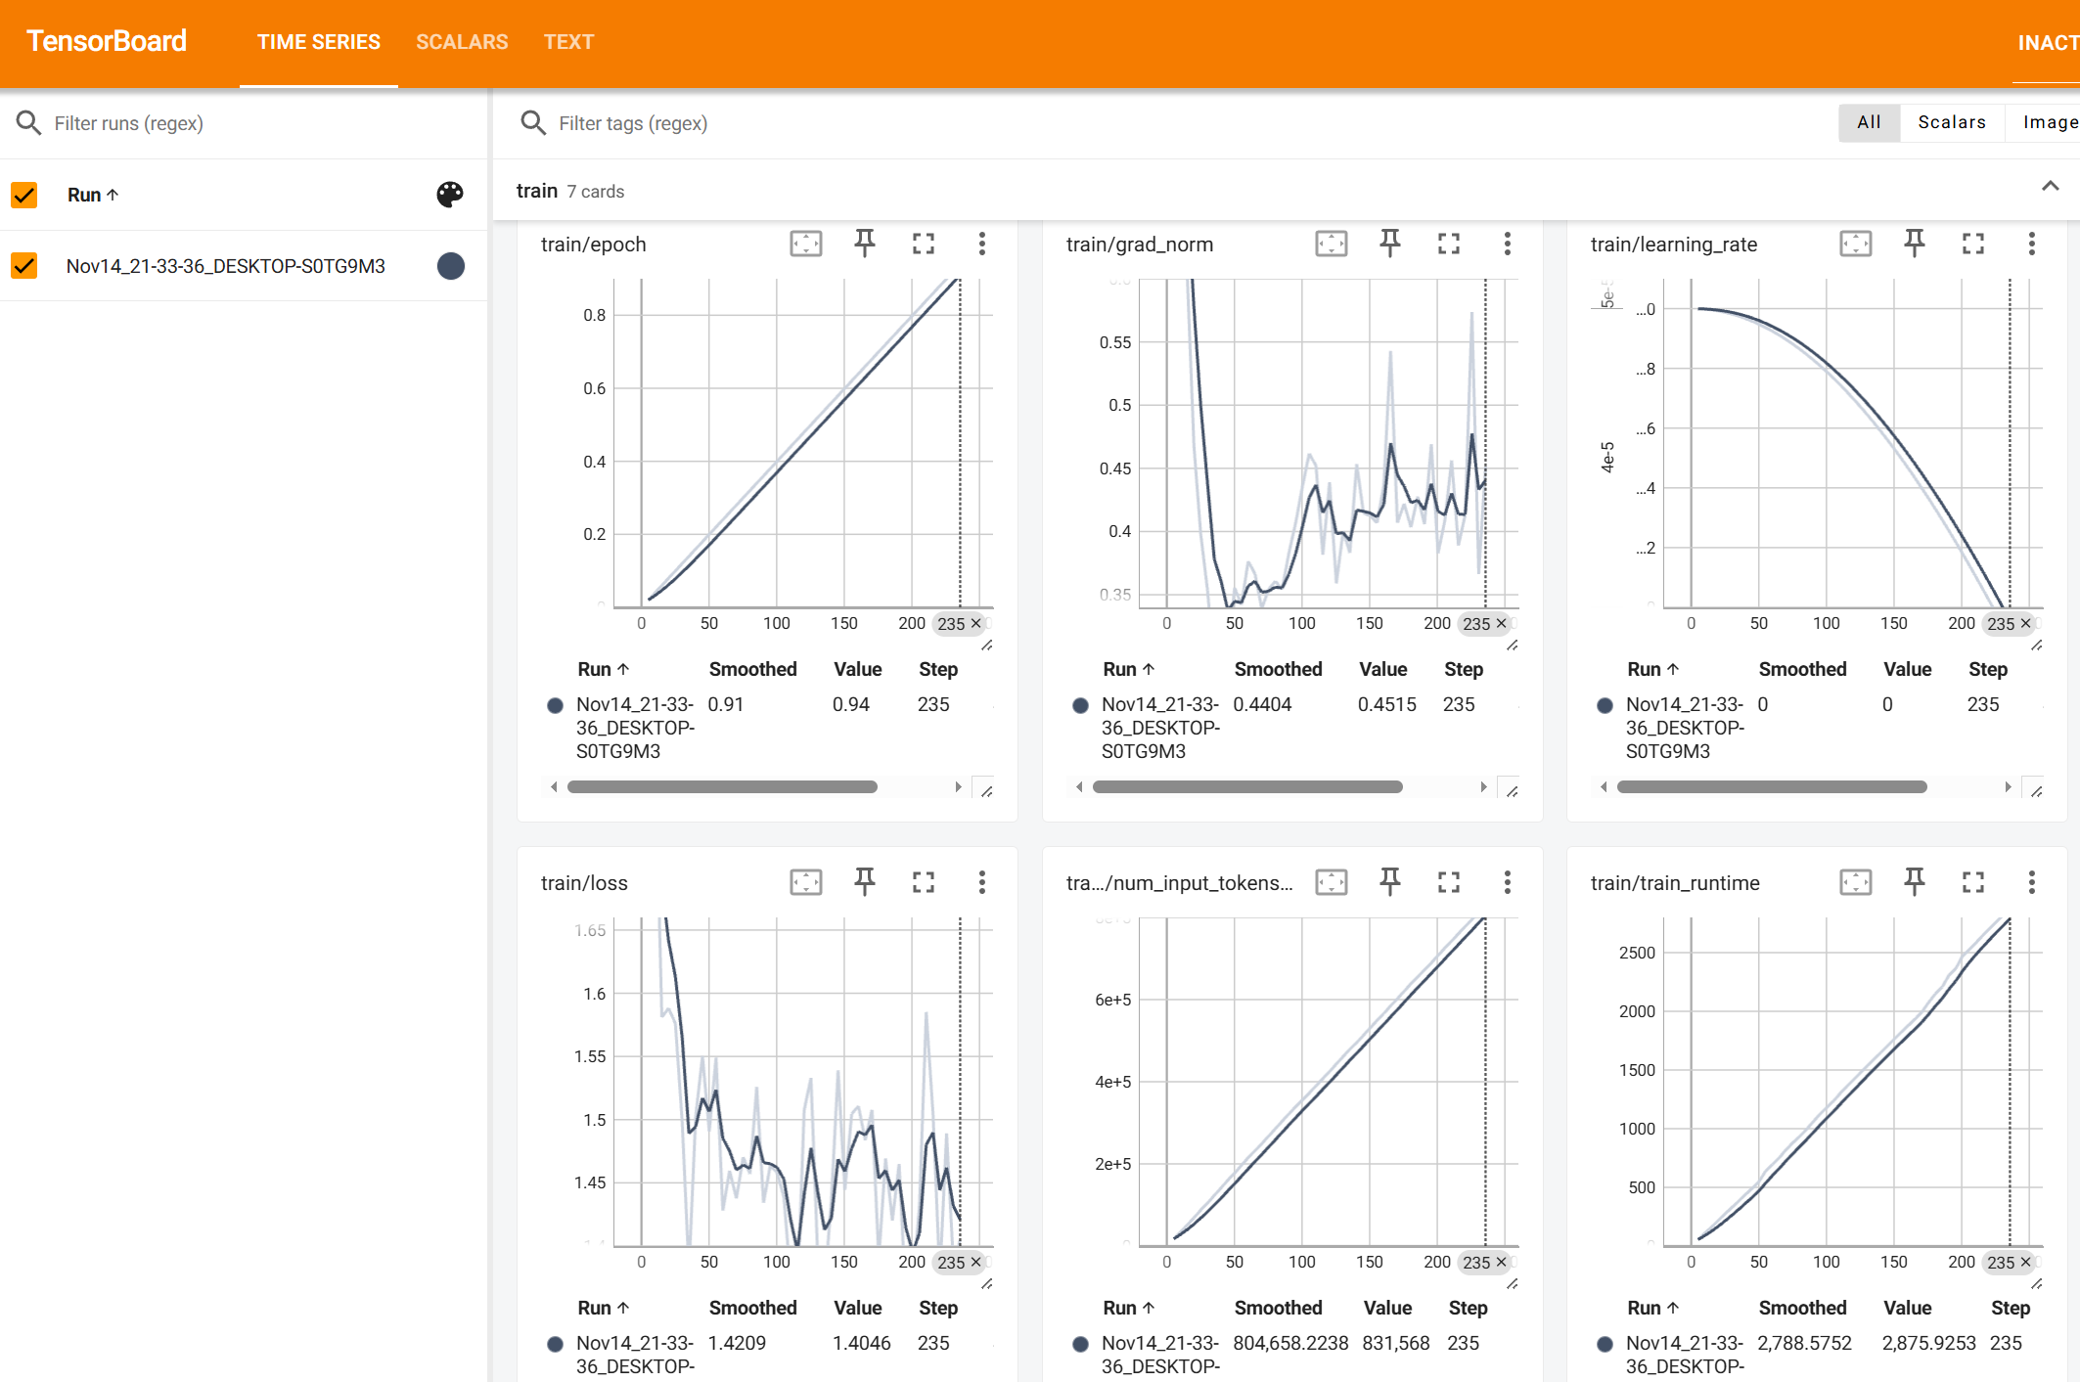Pin the train/train_runtime card
2080x1382 pixels.
1914,882
